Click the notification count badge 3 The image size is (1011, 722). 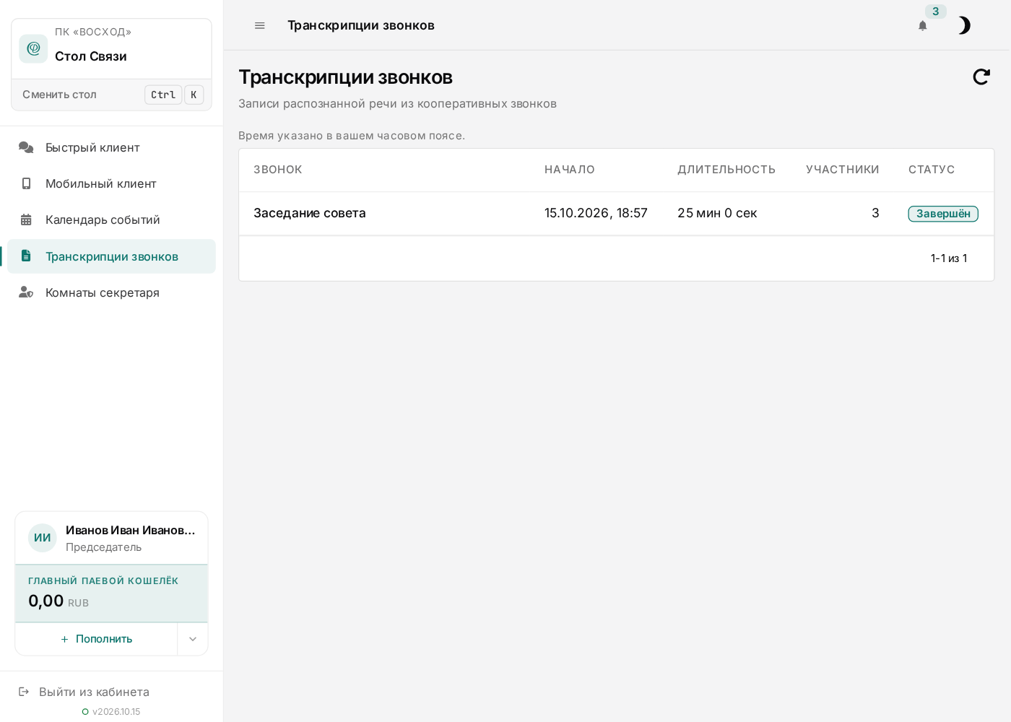click(936, 12)
